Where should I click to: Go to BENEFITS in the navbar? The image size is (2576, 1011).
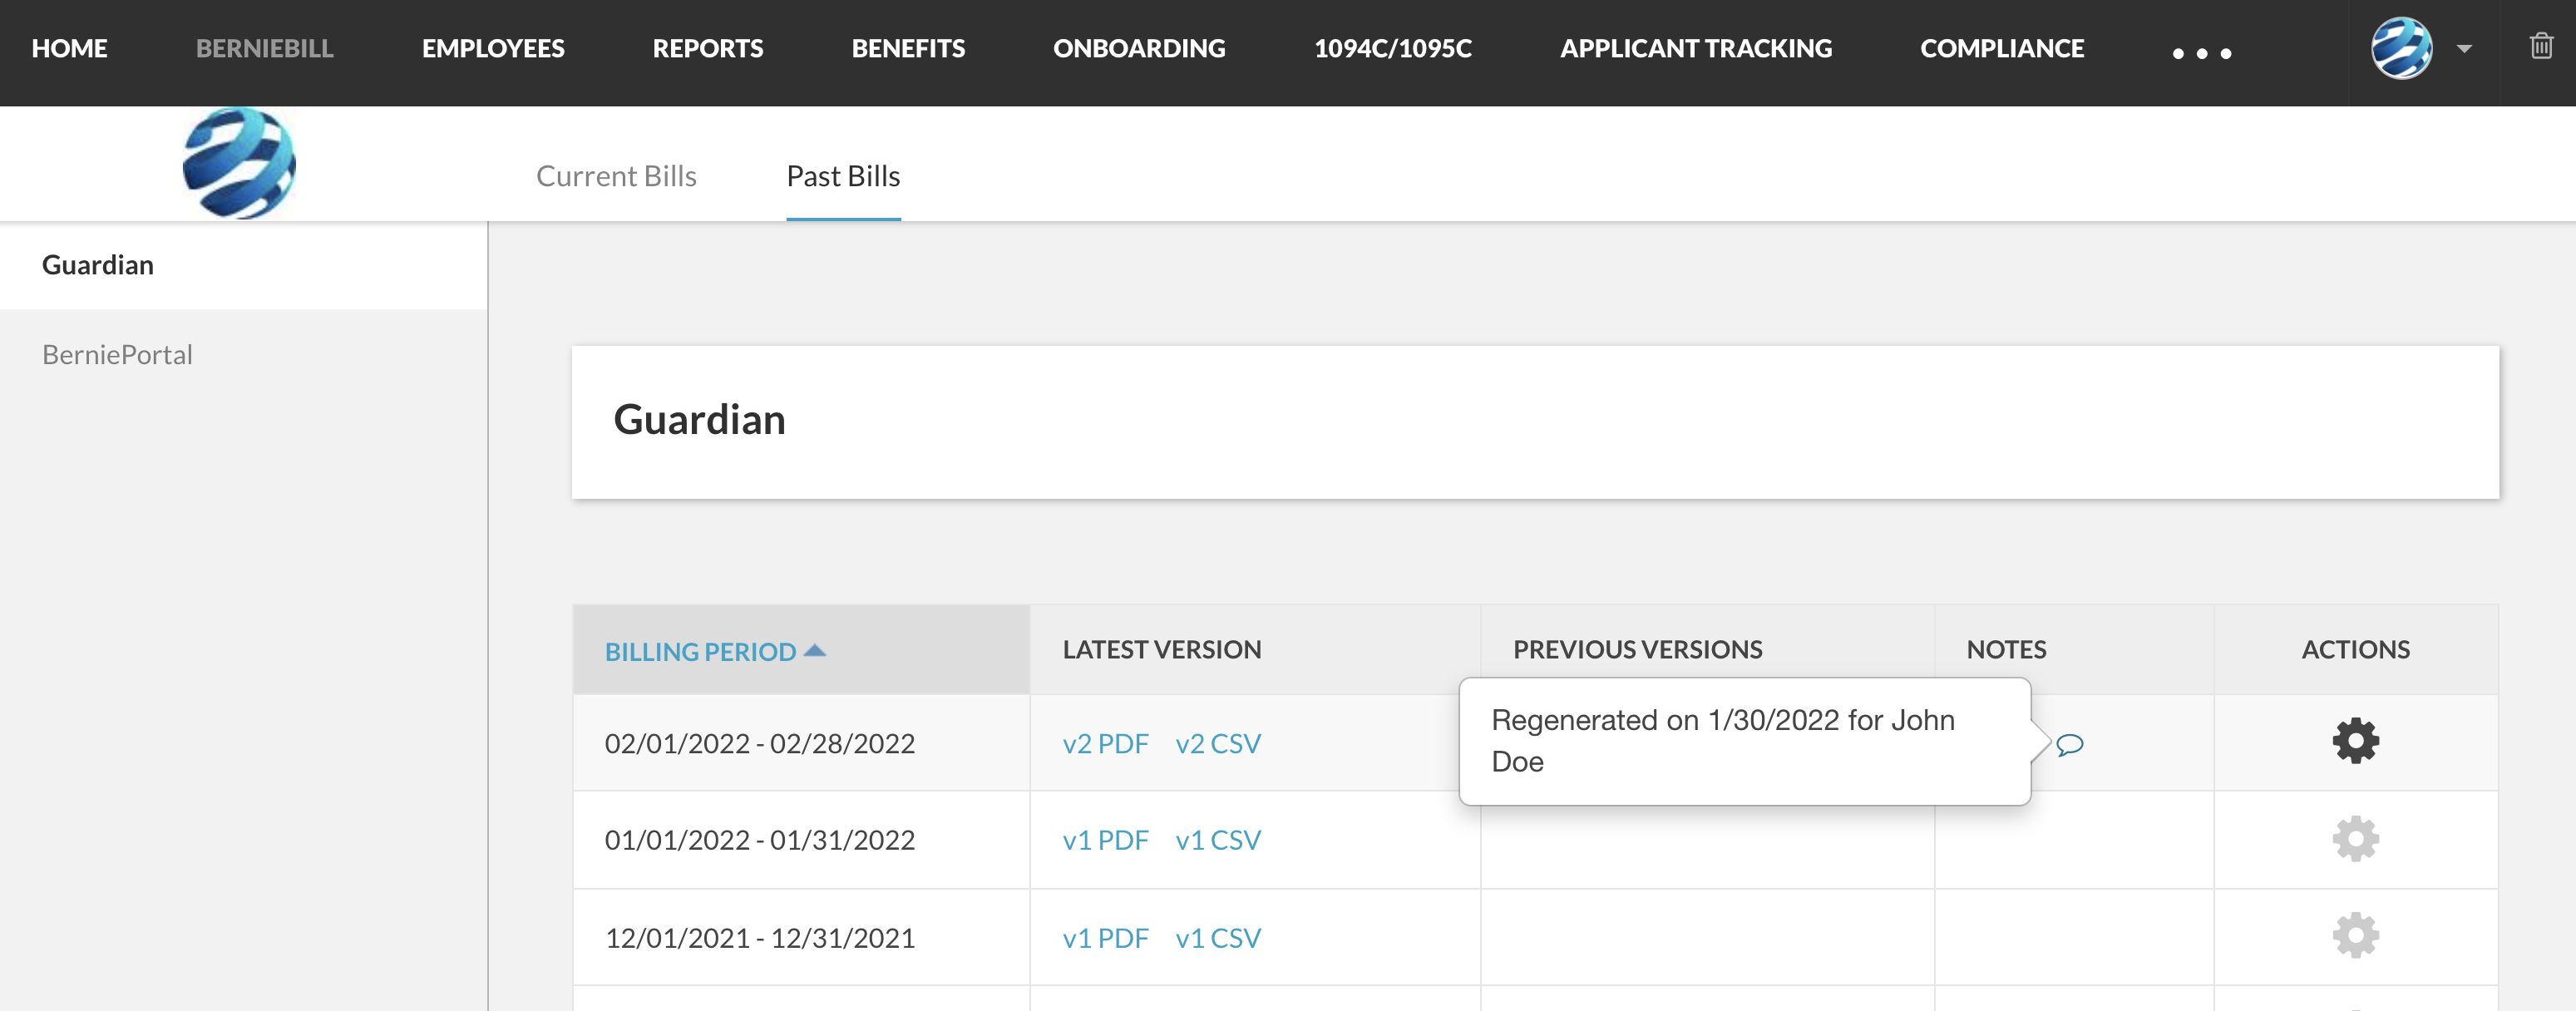tap(908, 48)
